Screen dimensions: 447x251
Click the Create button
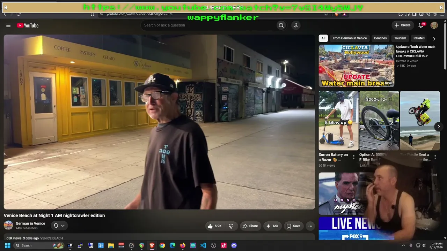(x=402, y=25)
